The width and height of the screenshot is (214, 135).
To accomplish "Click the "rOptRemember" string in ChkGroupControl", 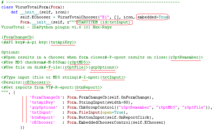I will tap(135, 107).
